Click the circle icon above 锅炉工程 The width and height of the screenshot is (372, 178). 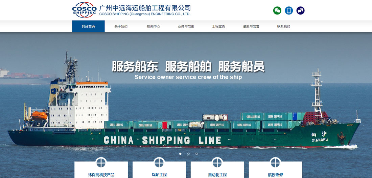click(159, 162)
